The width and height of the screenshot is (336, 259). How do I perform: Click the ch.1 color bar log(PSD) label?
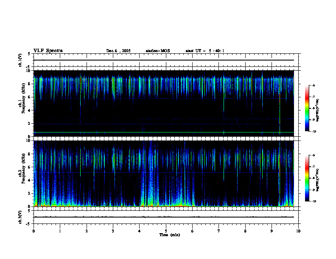[x=318, y=110]
